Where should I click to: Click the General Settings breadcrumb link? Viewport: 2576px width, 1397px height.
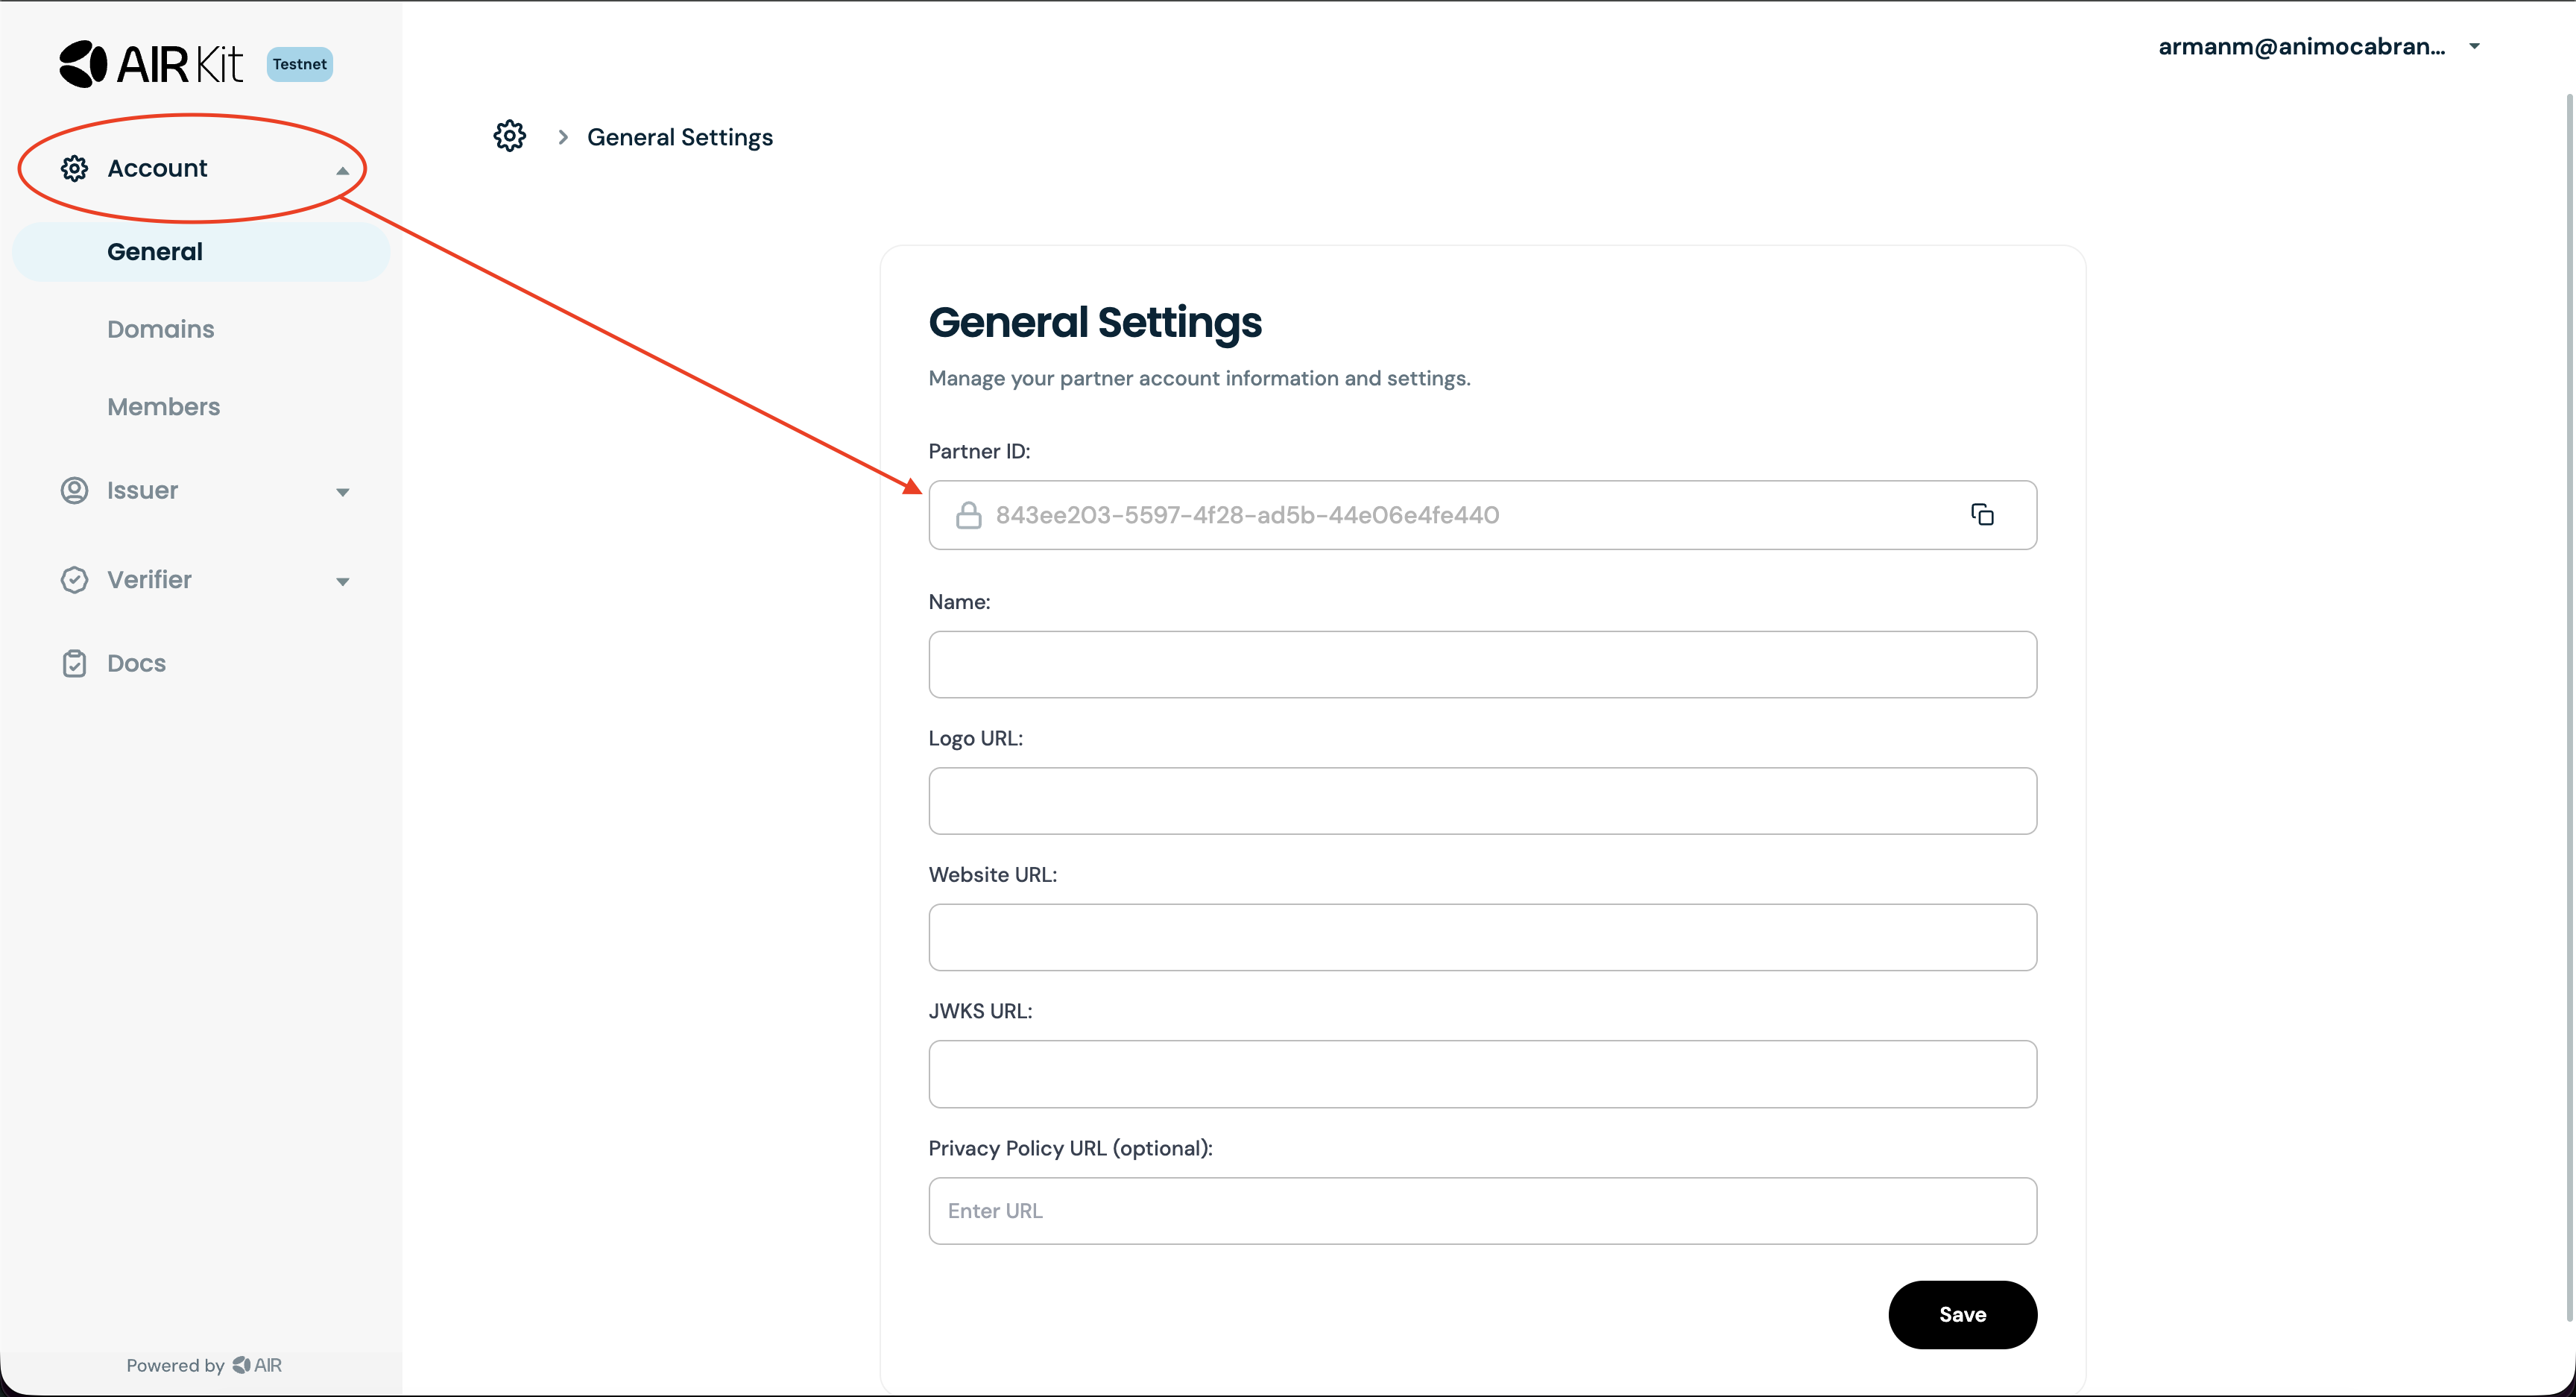(x=680, y=137)
